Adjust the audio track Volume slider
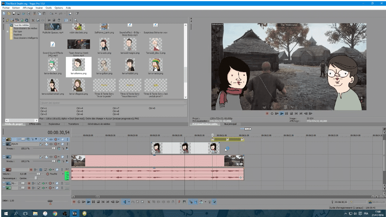 (x=38, y=174)
